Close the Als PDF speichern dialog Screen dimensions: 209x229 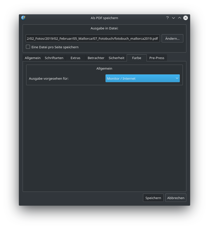[186, 18]
